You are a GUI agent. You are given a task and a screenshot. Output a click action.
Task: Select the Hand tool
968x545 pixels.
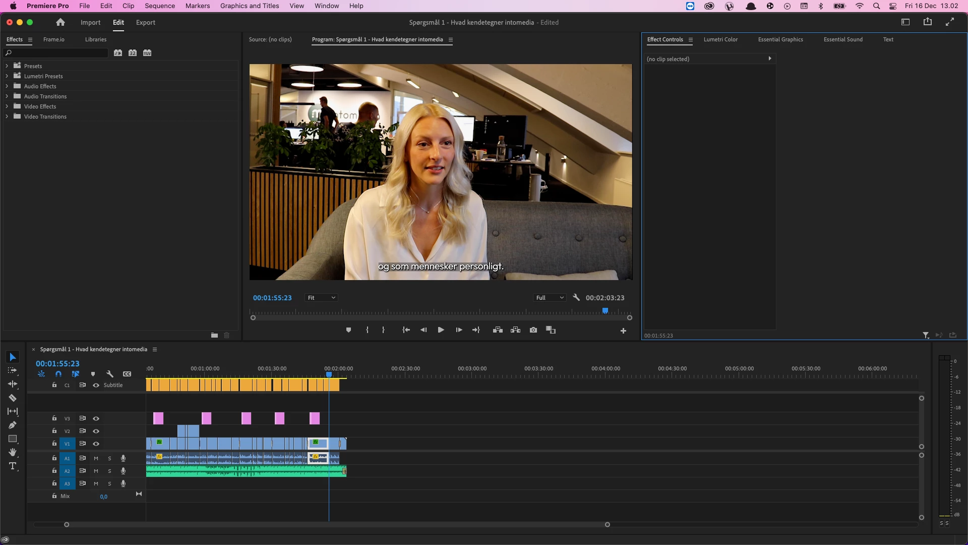(13, 452)
